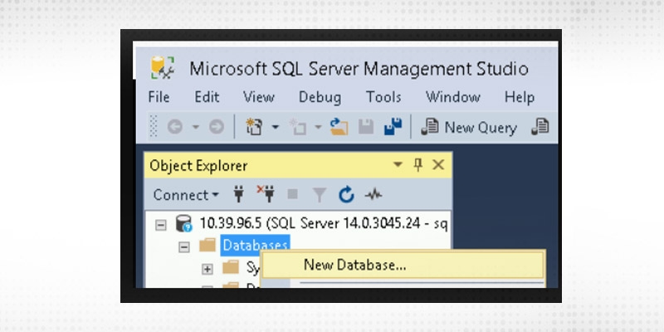Open the Help menu
Image resolution: width=664 pixels, height=332 pixels.
pos(520,97)
